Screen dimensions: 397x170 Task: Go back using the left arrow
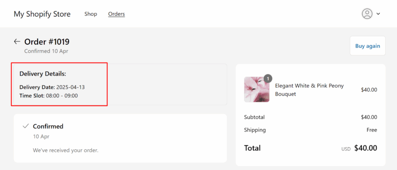coord(17,42)
